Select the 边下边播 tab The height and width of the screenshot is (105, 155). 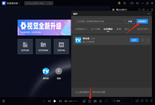pos(95,29)
